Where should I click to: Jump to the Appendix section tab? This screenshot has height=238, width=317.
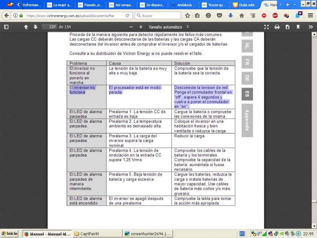coord(247,120)
